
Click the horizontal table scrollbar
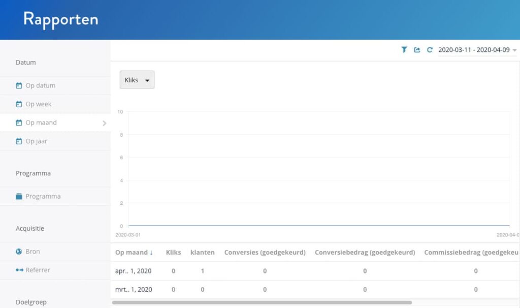point(262,302)
